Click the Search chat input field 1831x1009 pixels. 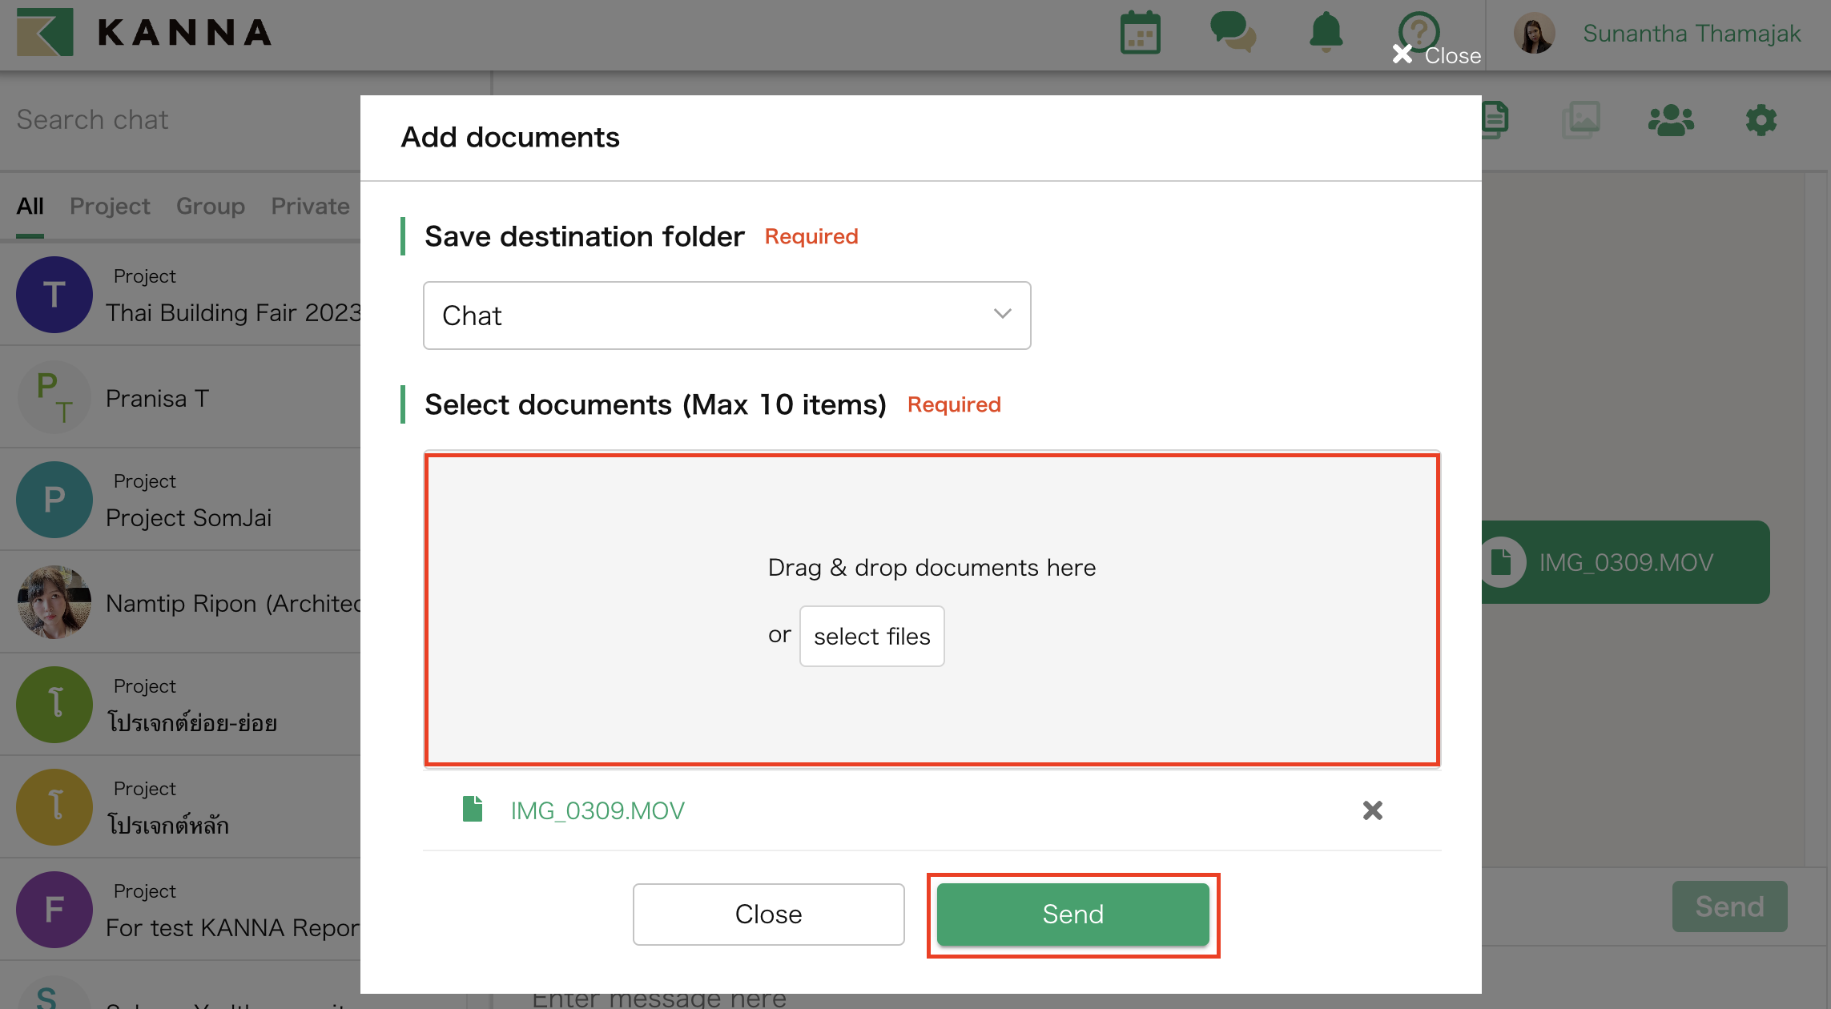(x=160, y=119)
